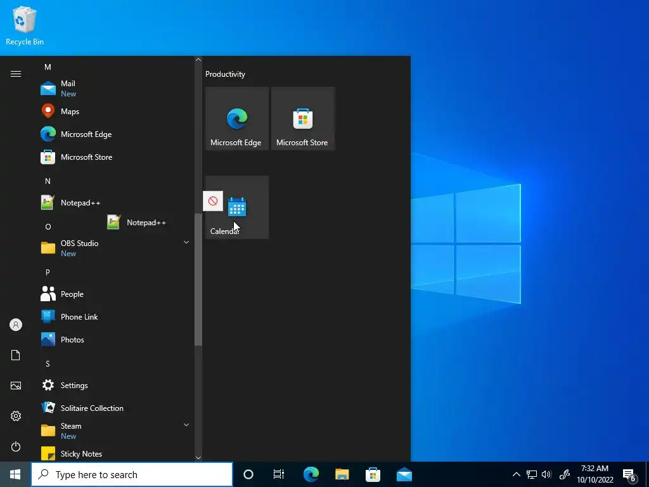Open Sticky Notes app
Screen dimensions: 649x487
[x=115, y=454]
